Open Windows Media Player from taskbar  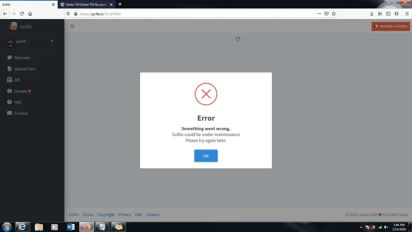tap(54, 227)
